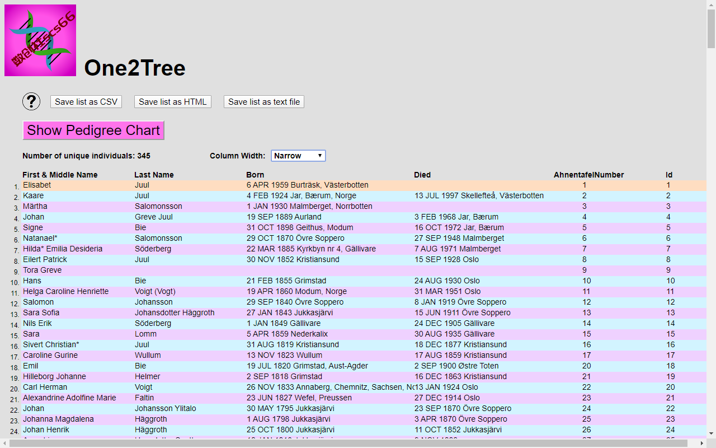Click Save list as HTML button
Viewport: 716px width, 448px height.
pos(173,101)
